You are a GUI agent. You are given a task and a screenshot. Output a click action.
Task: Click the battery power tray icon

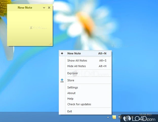point(120,117)
